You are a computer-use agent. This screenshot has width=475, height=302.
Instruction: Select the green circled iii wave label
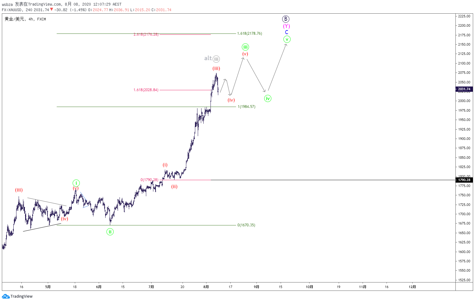point(246,47)
